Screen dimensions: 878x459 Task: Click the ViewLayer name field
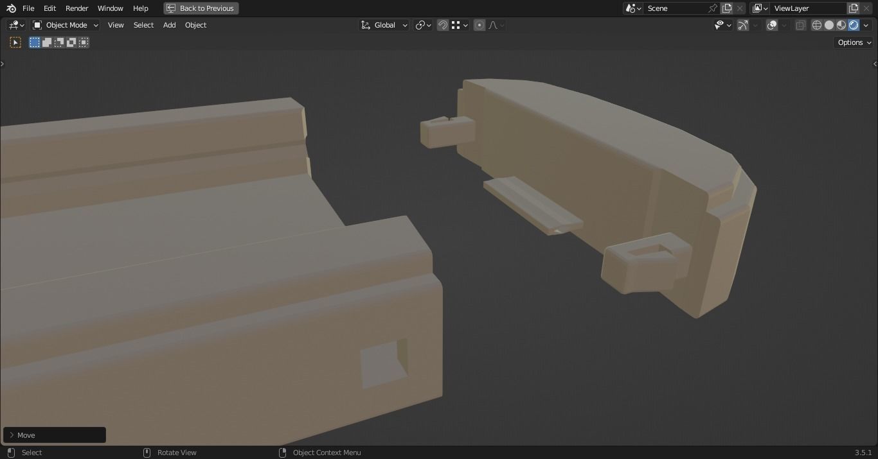pos(808,8)
